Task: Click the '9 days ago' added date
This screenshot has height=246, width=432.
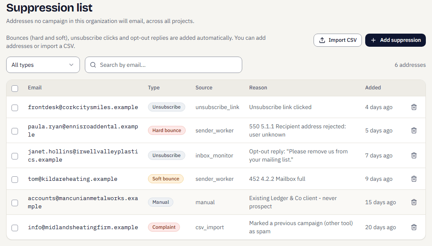Action: click(x=379, y=179)
